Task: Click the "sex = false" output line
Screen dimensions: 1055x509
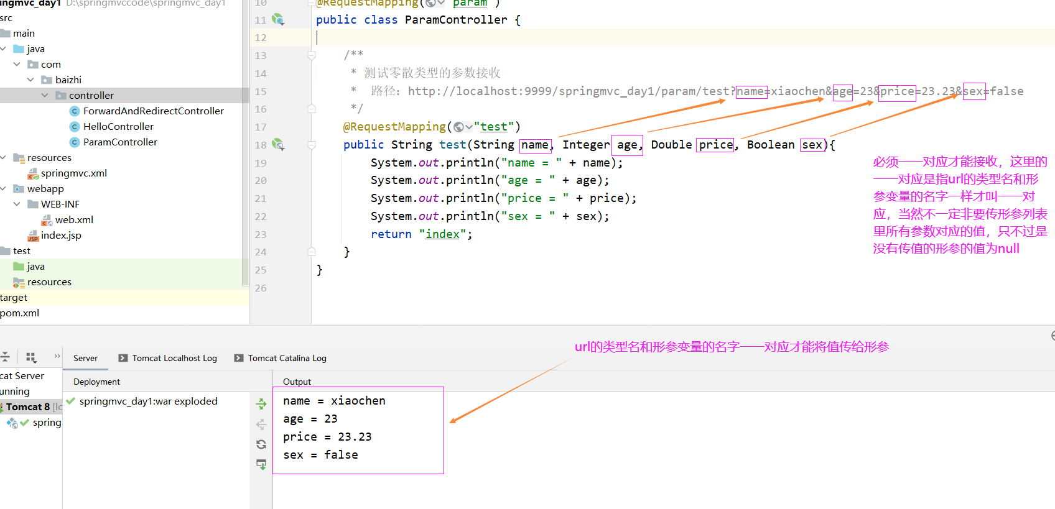Action: click(320, 455)
